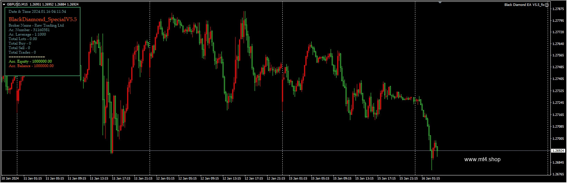
Task: Click the red Acc. Balance - 1000000.00 line
Action: click(x=31, y=66)
